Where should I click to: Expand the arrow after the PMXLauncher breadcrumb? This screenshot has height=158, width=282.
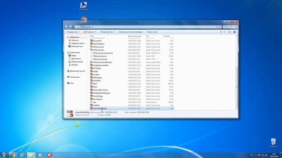point(93,27)
